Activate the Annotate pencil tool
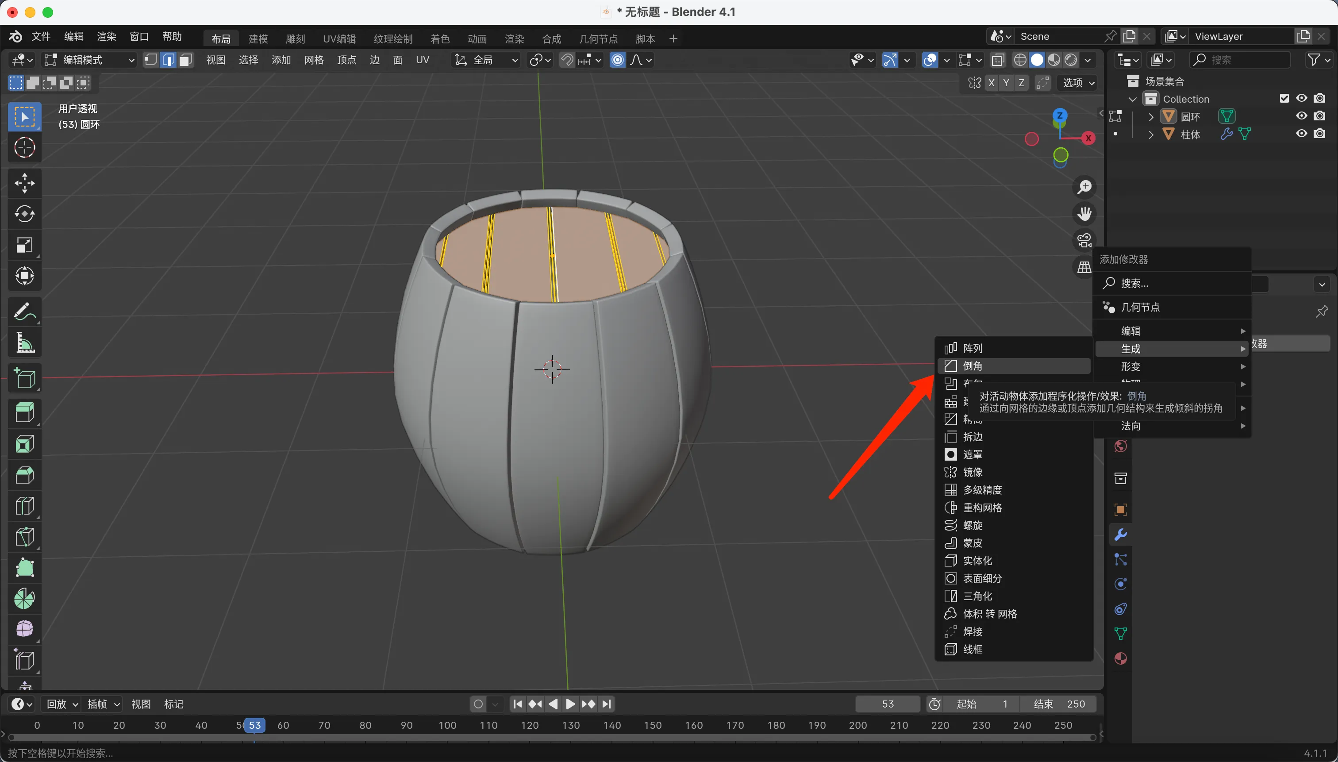Screen dimensions: 1338x762 (x=24, y=312)
